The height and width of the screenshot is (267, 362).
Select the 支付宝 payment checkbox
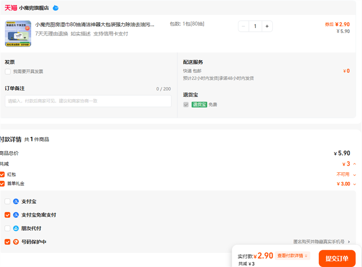coord(7,201)
